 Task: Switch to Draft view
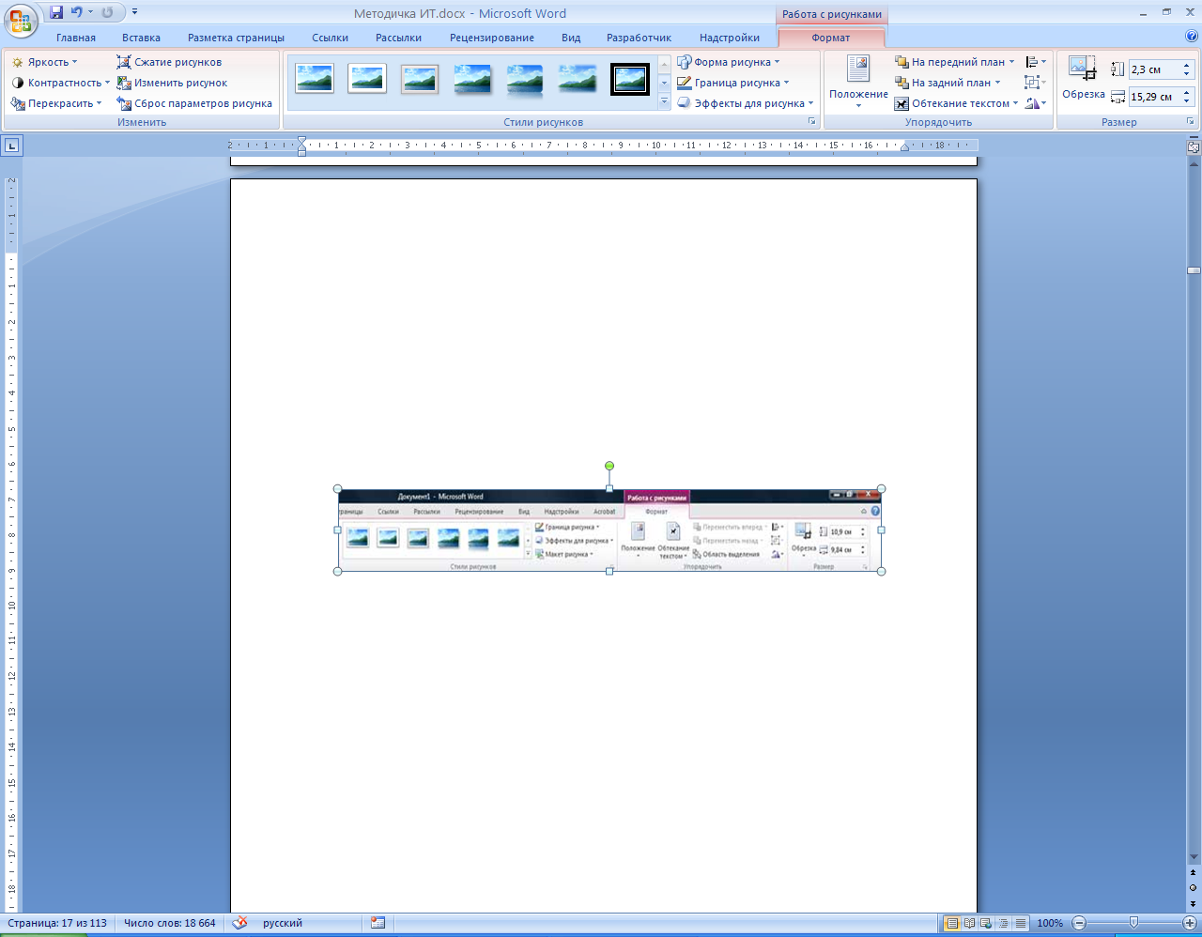tap(1020, 923)
